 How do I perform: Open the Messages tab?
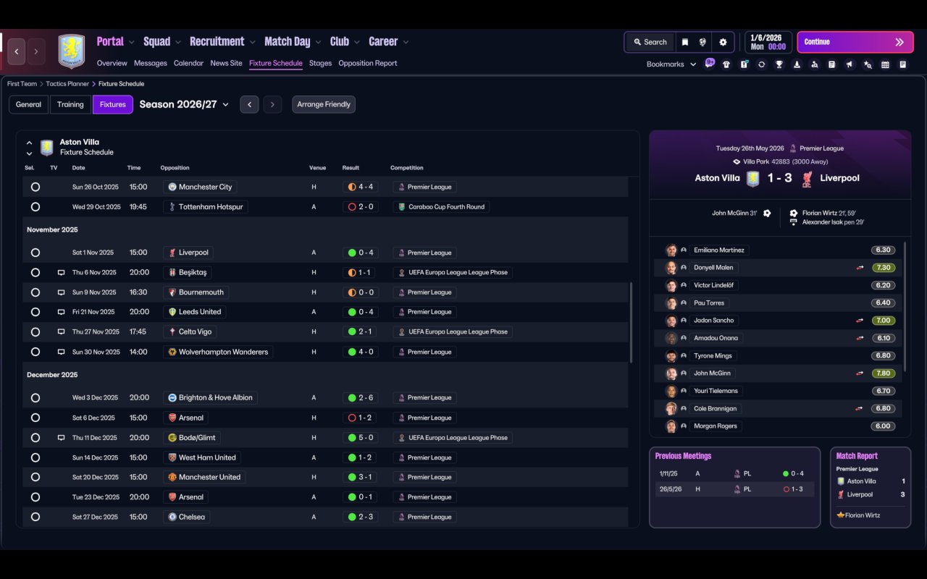pyautogui.click(x=151, y=63)
